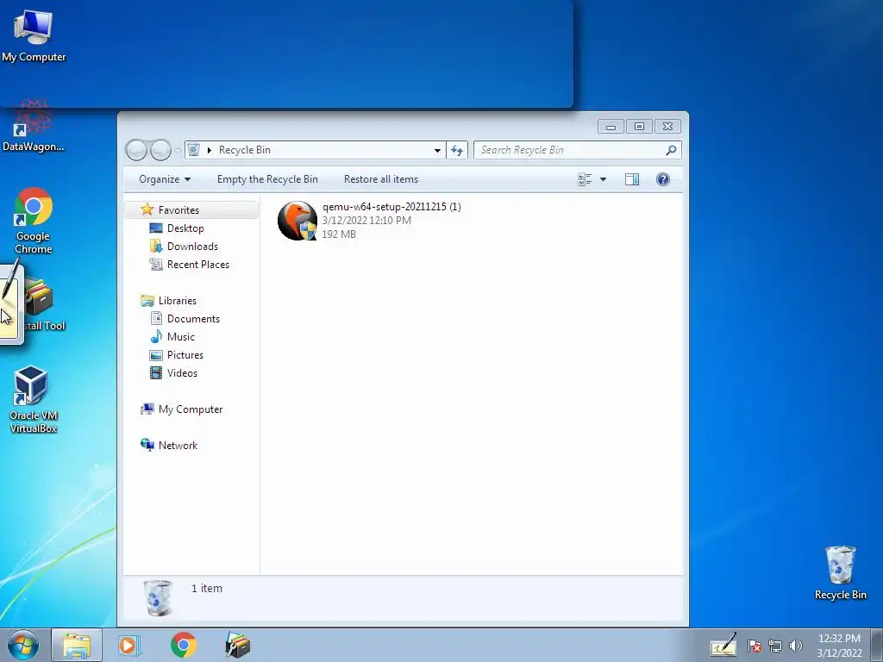Image resolution: width=883 pixels, height=662 pixels.
Task: Open the Install Tool desktop icon
Action: (44, 304)
